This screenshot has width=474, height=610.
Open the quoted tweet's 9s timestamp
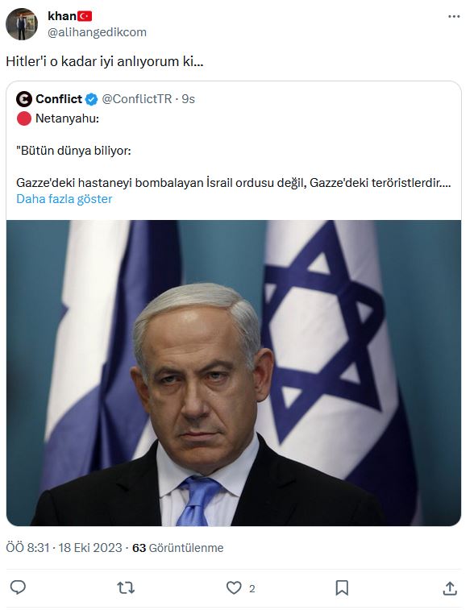coord(189,99)
